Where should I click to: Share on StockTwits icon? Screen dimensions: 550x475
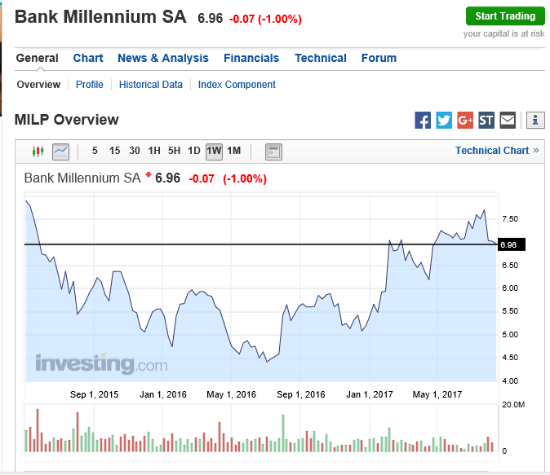point(486,120)
